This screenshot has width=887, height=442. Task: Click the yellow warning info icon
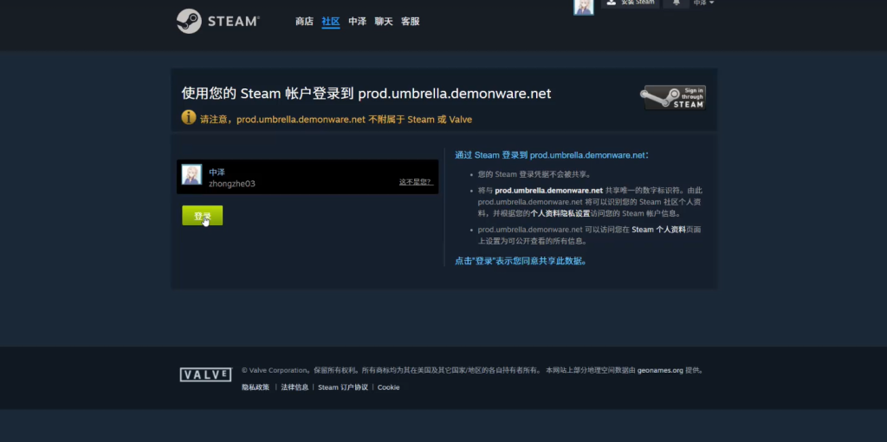pos(189,118)
